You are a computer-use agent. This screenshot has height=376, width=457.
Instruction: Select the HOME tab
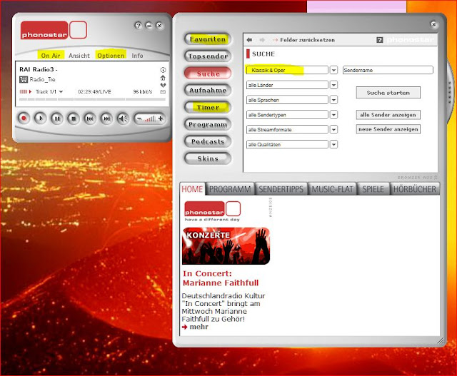pyautogui.click(x=192, y=189)
